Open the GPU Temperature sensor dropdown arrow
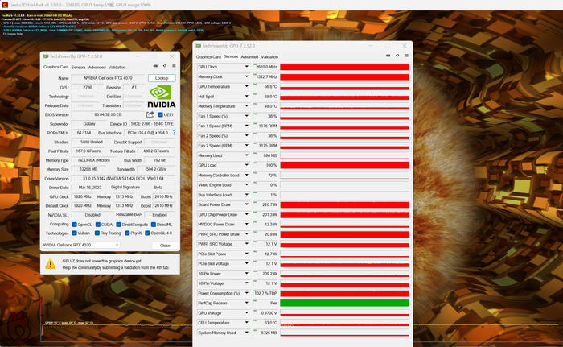The image size is (563, 347). pos(246,86)
